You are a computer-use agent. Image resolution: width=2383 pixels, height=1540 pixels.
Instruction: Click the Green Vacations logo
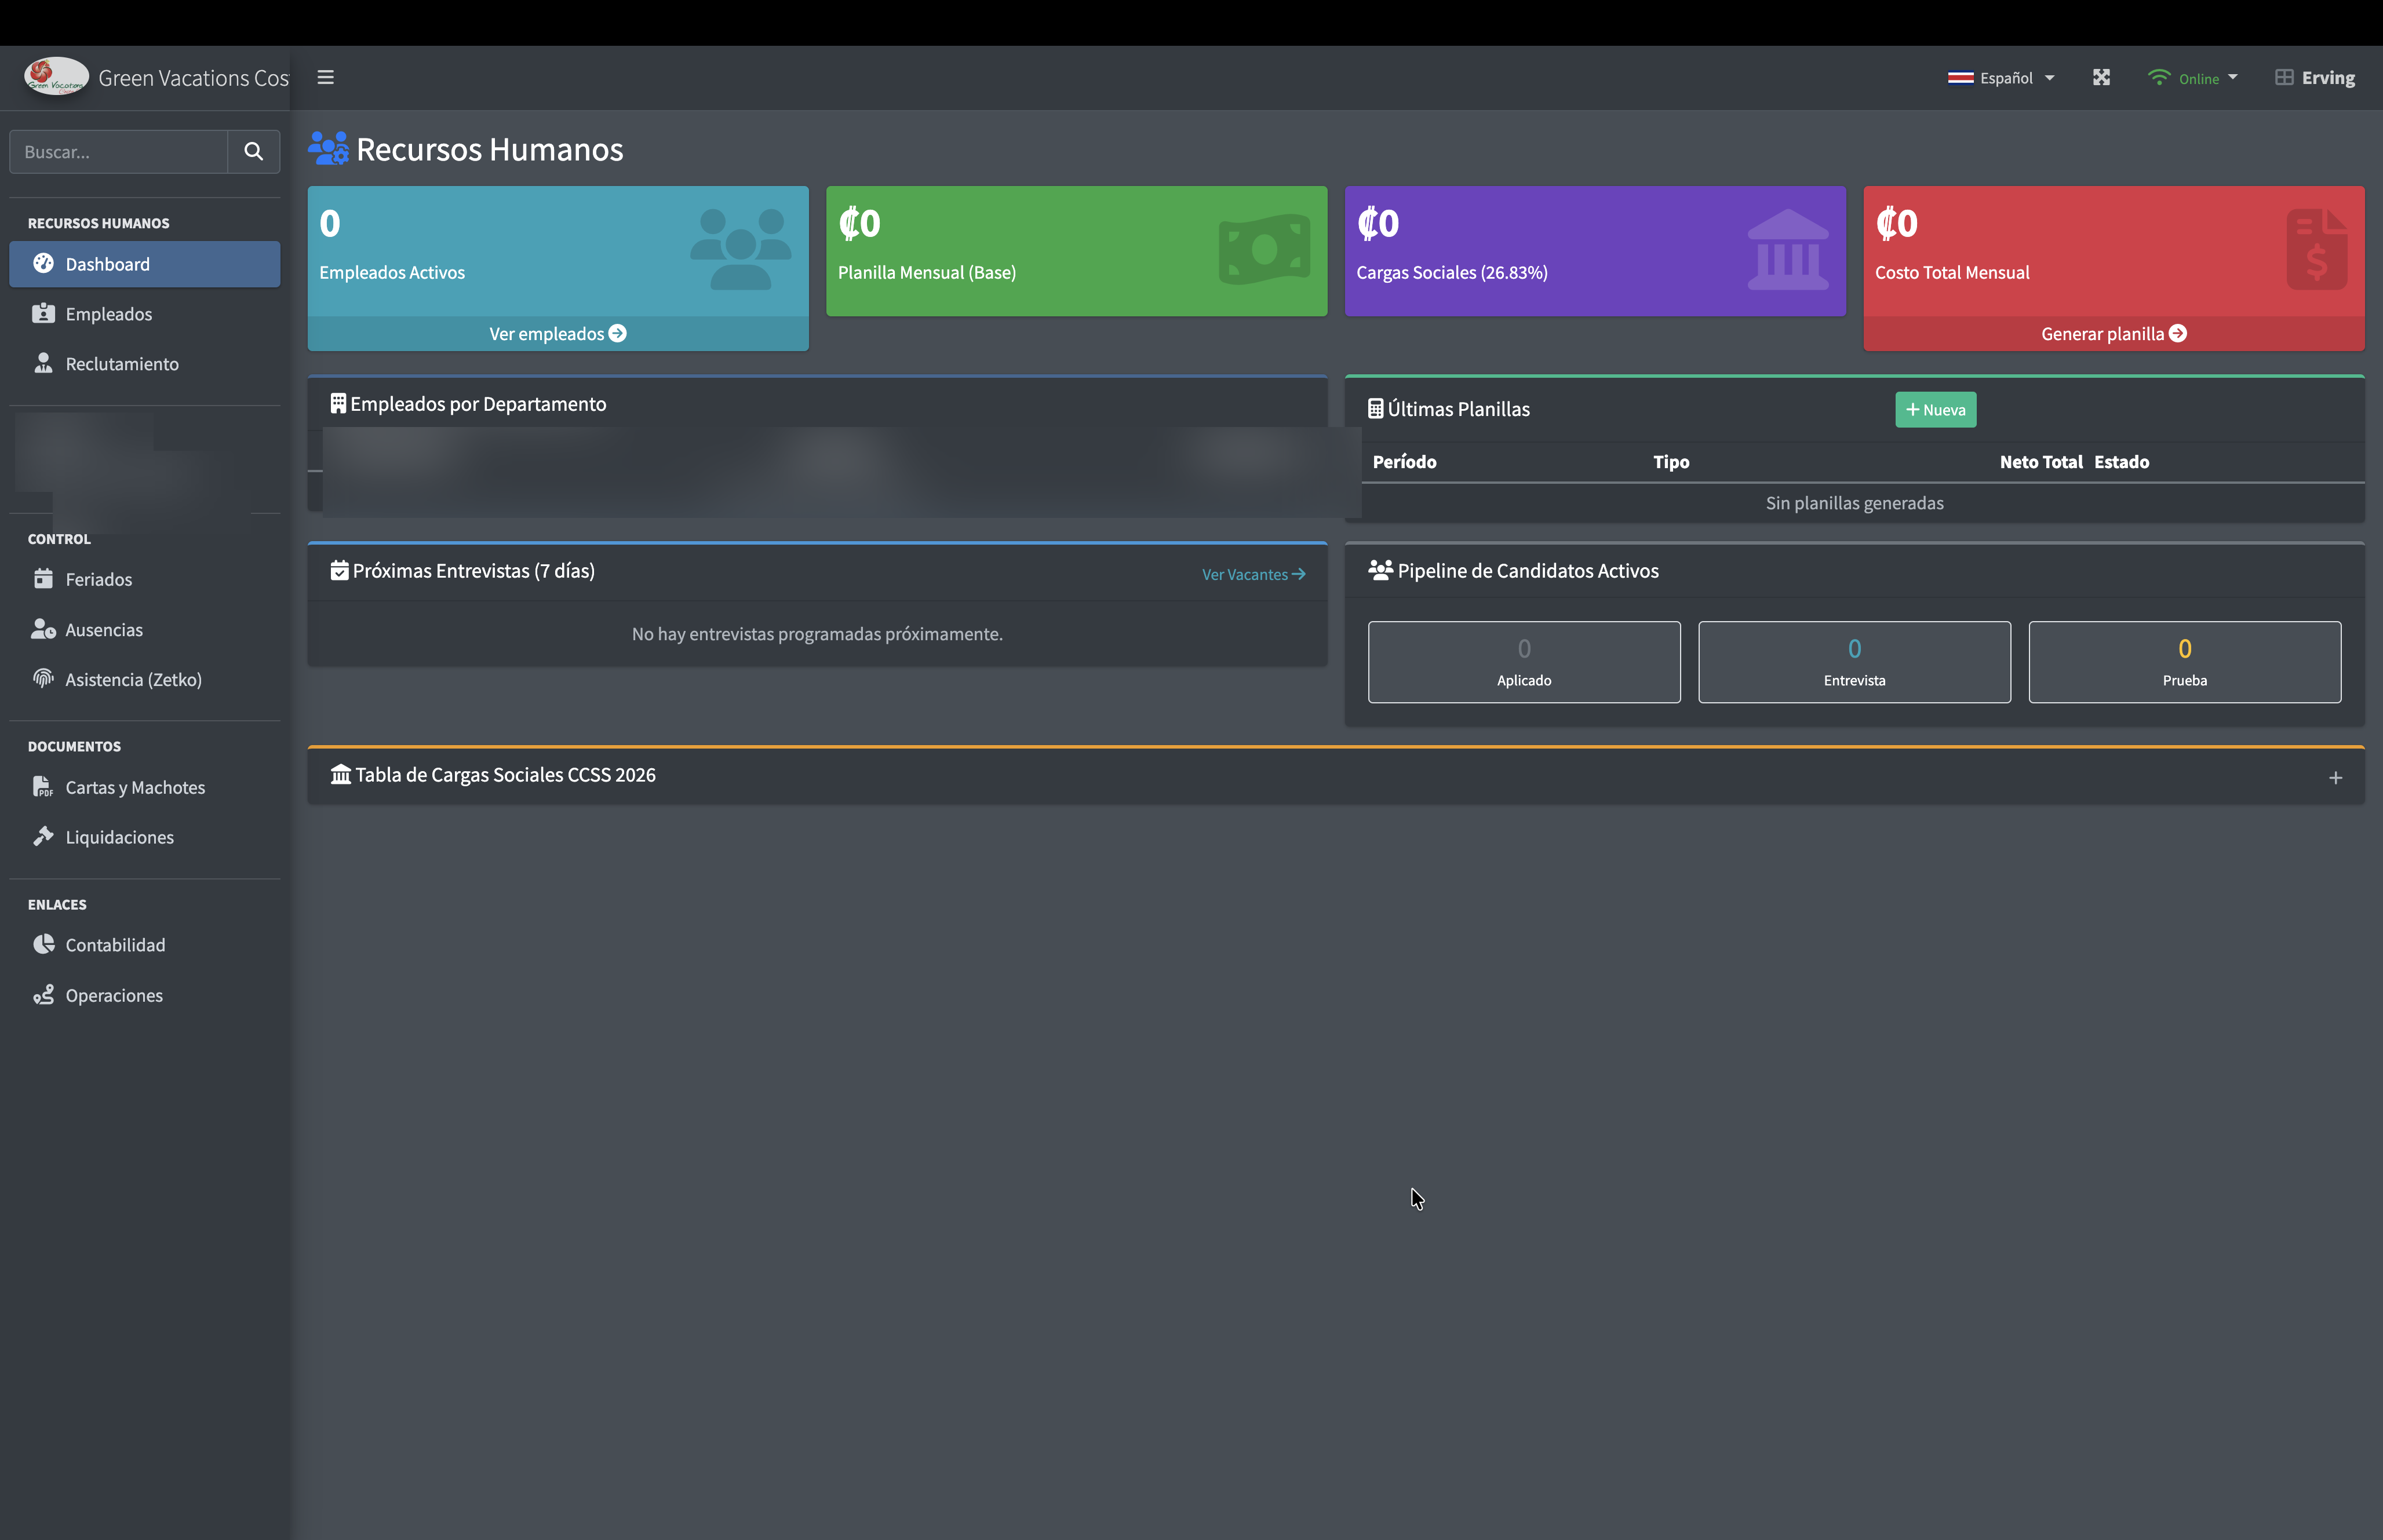57,77
